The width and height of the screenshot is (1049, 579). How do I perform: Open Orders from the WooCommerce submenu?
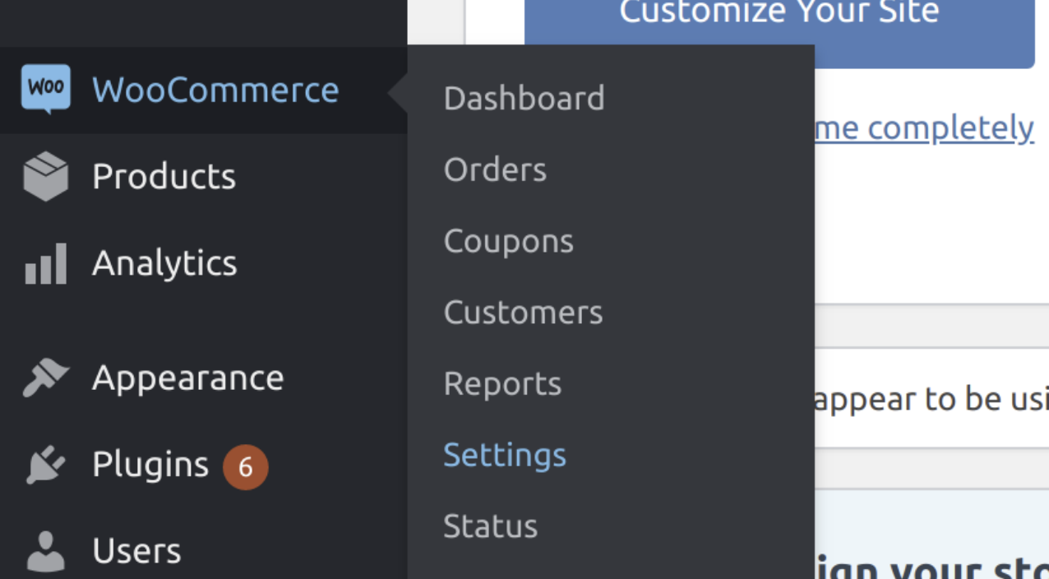pyautogui.click(x=495, y=169)
